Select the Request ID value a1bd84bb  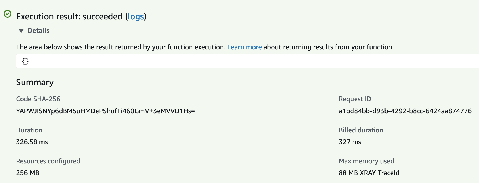pos(405,111)
